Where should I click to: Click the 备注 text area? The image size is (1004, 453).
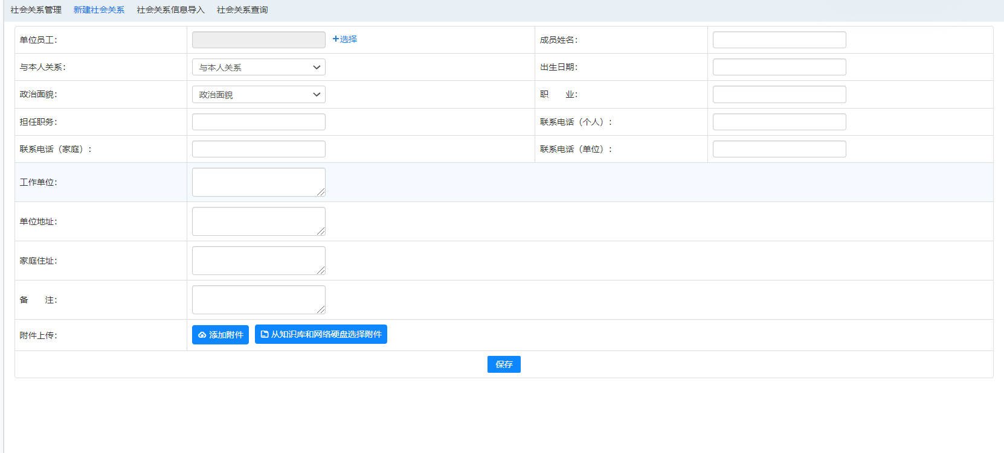[259, 300]
